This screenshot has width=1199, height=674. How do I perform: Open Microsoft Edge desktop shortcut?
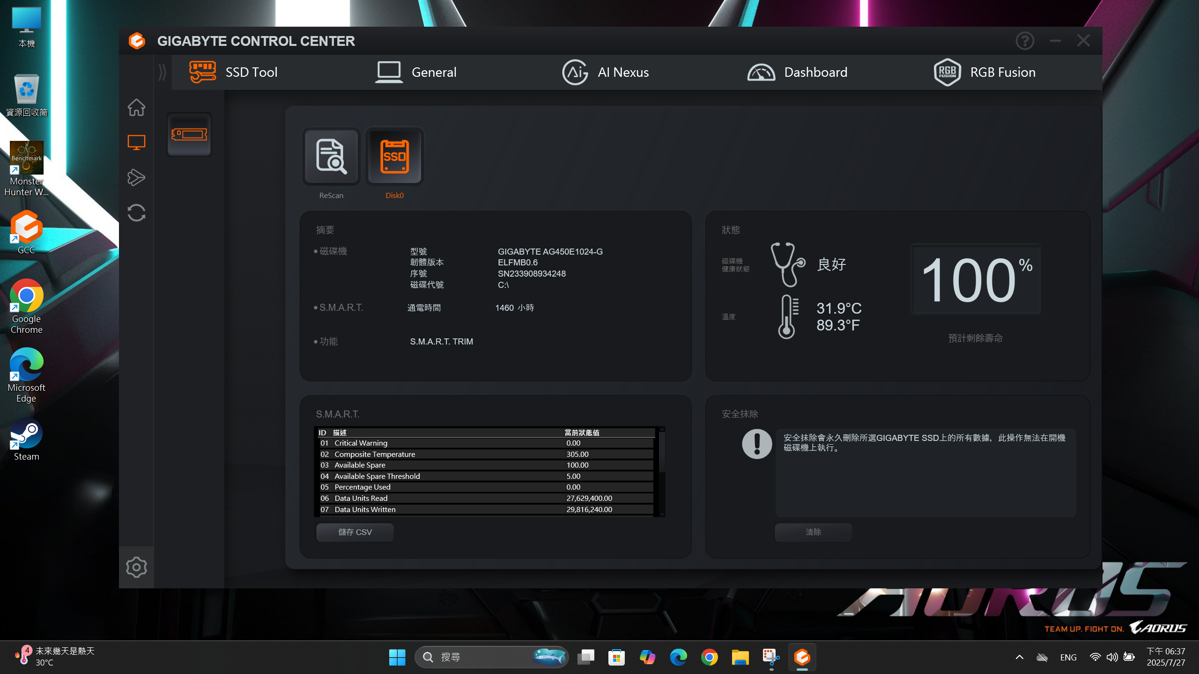(x=27, y=375)
